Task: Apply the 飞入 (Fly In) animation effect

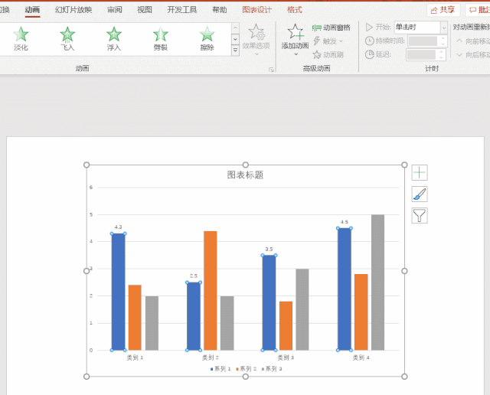Action: click(67, 38)
